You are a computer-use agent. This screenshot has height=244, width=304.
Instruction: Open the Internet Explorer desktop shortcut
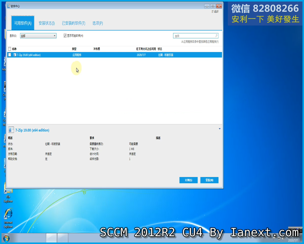[x=8, y=217]
